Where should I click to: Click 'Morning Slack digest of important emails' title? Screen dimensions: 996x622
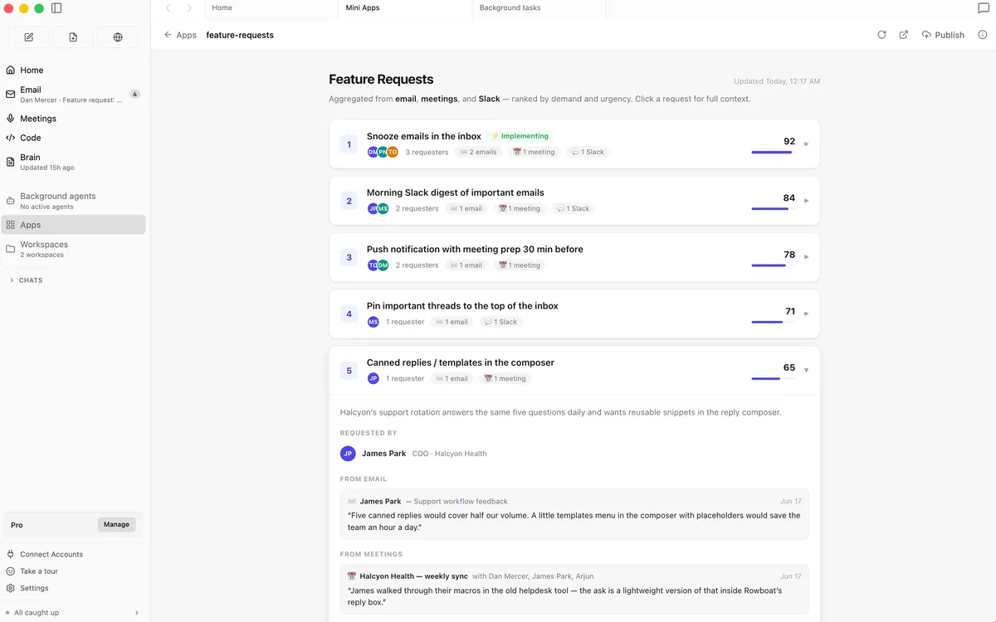point(456,192)
